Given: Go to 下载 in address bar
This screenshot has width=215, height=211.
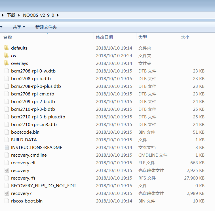Looking at the screenshot, I should pyautogui.click(x=11, y=15).
